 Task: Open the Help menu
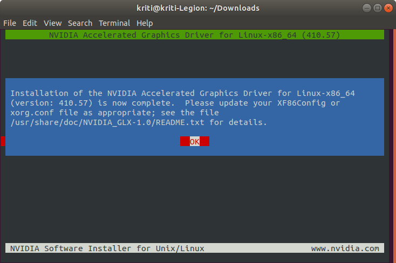145,23
